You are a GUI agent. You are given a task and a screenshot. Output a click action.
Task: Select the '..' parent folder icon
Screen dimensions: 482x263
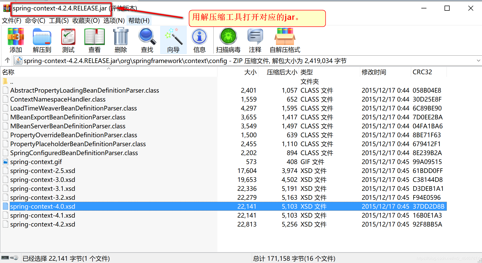click(5, 81)
